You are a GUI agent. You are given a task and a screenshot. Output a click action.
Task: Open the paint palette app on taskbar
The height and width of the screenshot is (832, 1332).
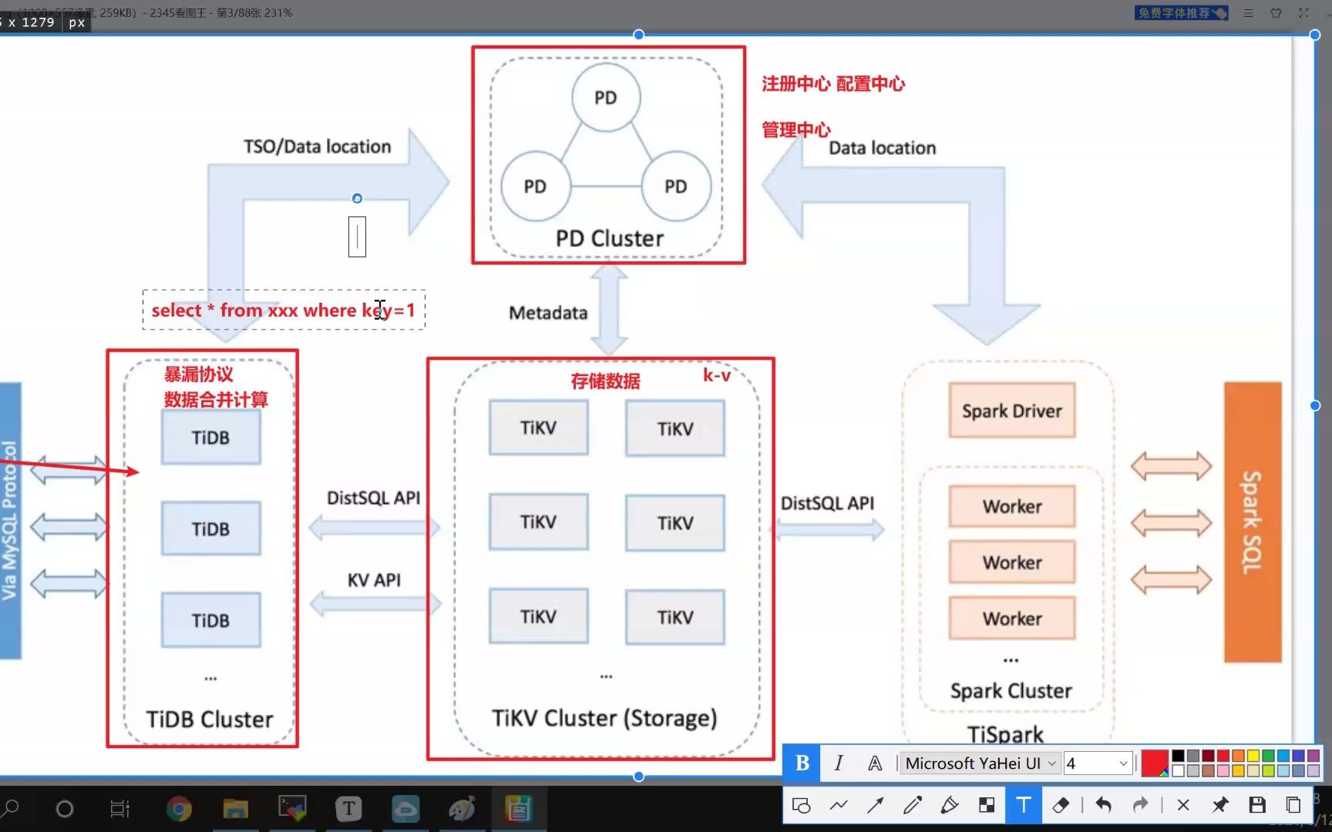(x=462, y=808)
